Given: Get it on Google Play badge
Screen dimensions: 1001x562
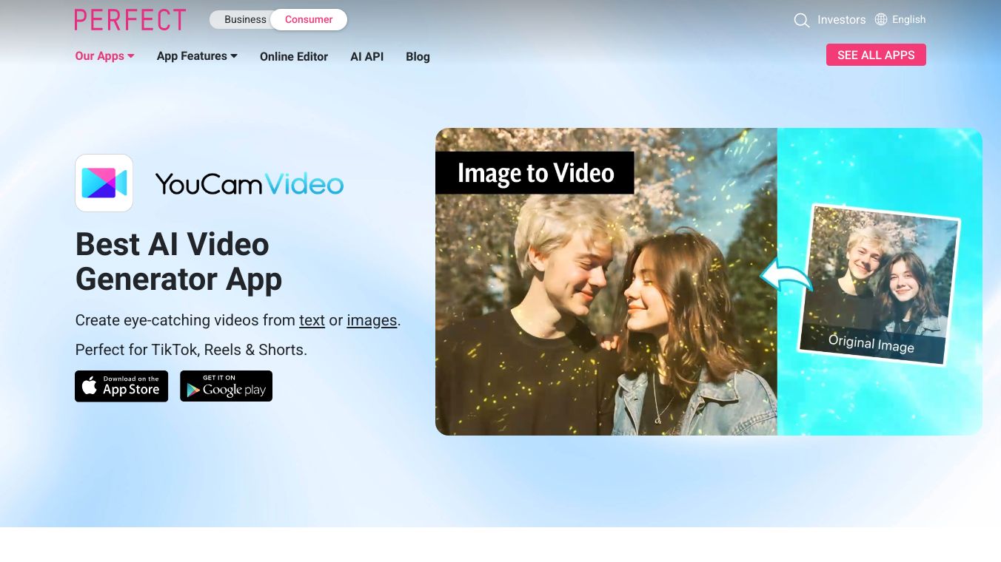Looking at the screenshot, I should pos(227,386).
